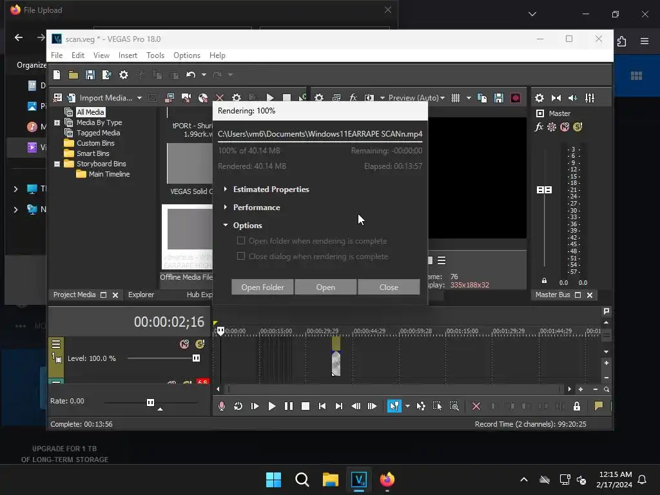Open the File menu

click(x=57, y=55)
